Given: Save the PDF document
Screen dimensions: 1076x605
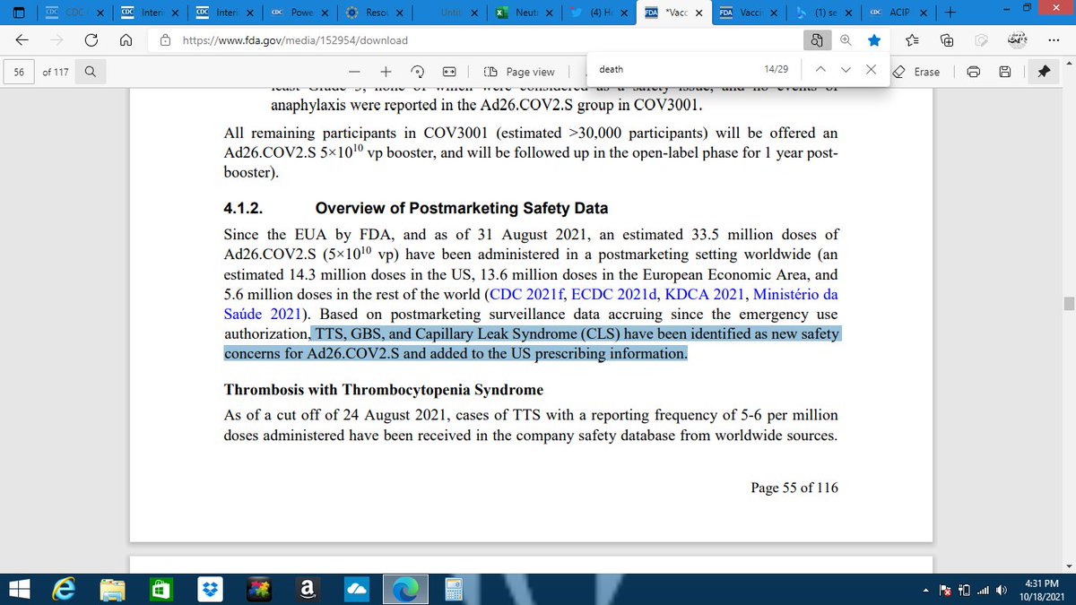Looking at the screenshot, I should (1005, 72).
